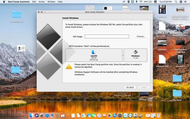
Task: Open the Apple menu
Action: (4, 2)
